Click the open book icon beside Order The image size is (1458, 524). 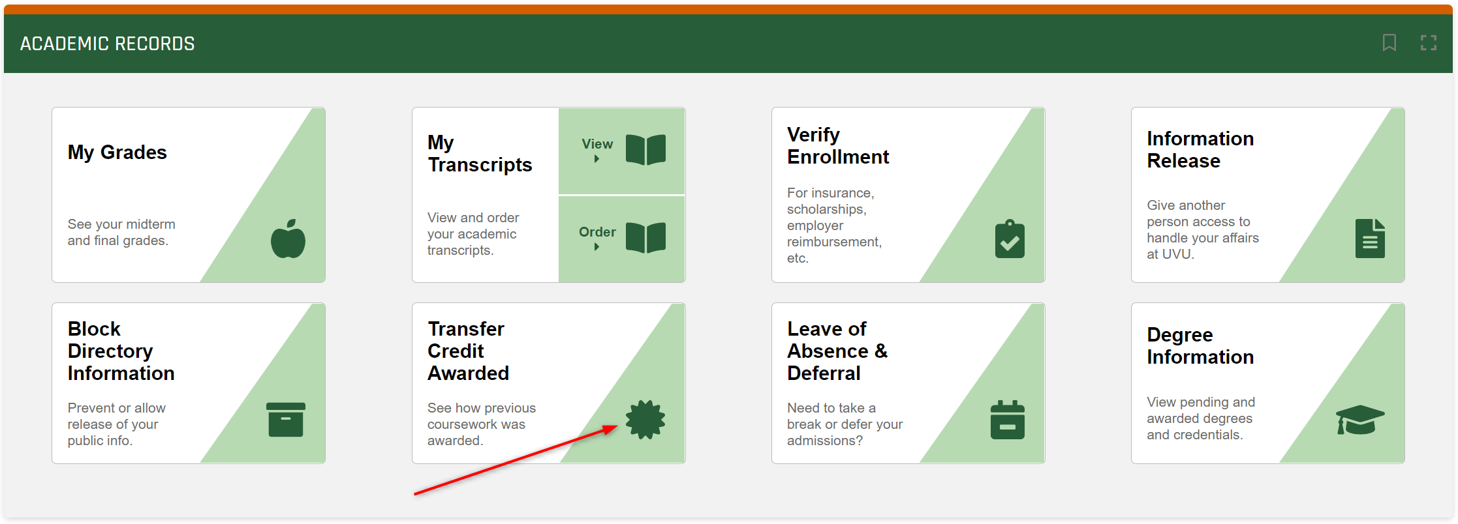[x=645, y=237]
